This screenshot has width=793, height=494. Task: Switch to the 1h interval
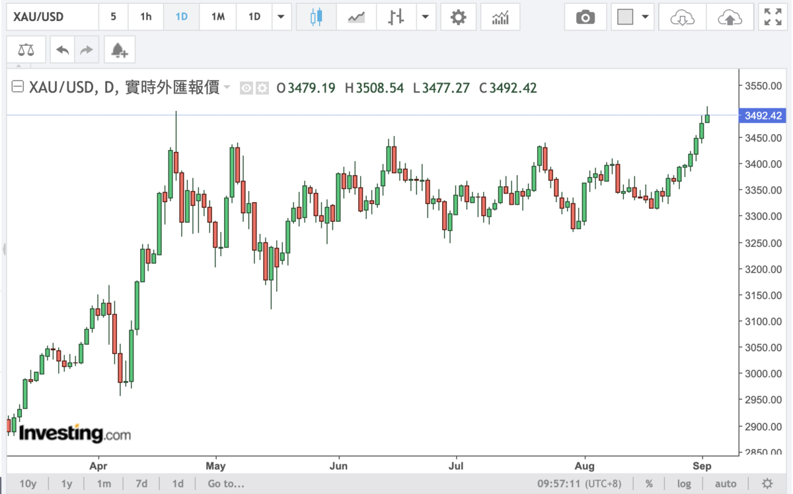point(145,17)
